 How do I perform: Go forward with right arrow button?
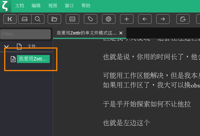(163, 19)
